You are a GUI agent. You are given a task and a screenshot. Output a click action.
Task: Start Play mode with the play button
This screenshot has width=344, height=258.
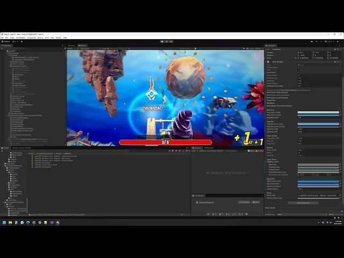(162, 41)
